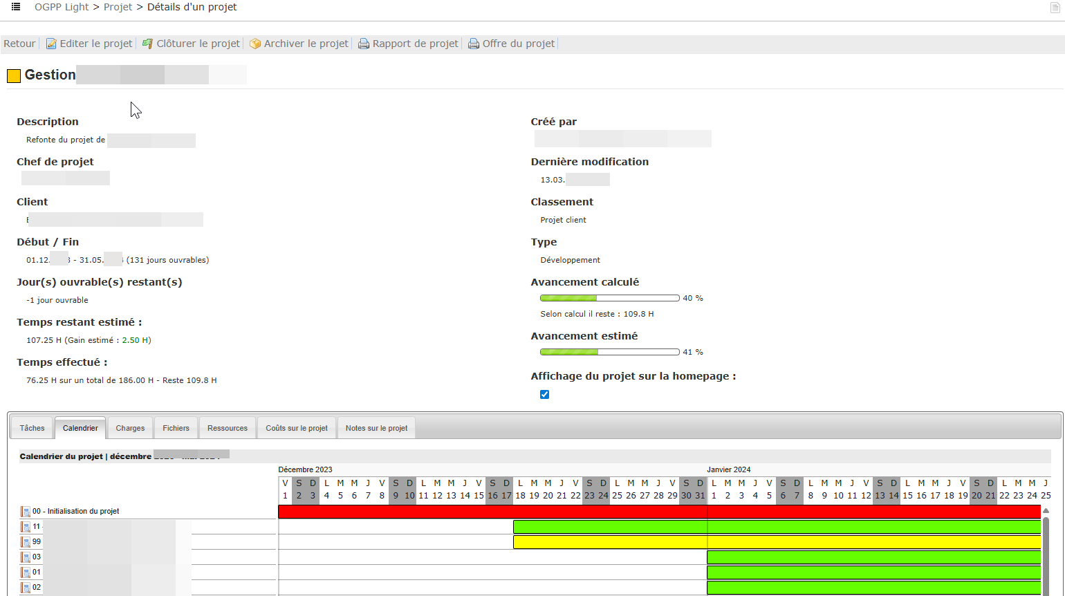Click the printer icon for Rapport de projet
The width and height of the screenshot is (1065, 596).
tap(364, 43)
